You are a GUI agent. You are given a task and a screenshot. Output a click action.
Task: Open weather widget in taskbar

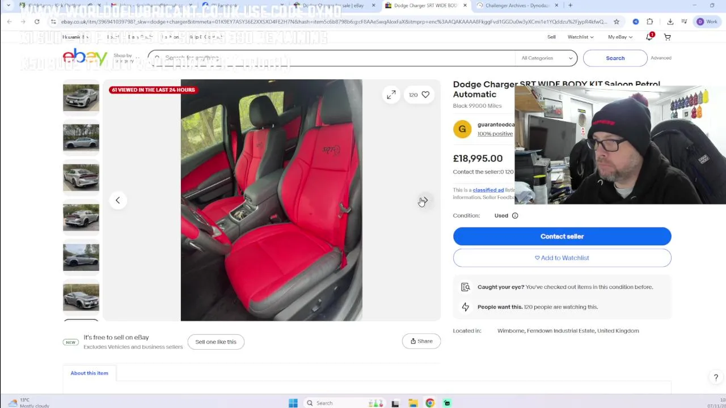point(28,402)
